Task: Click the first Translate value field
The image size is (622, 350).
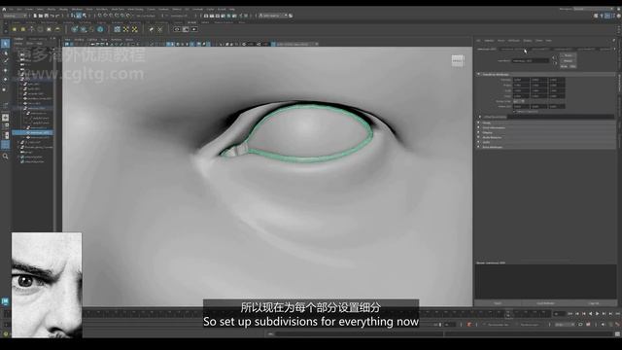Action: 521,80
